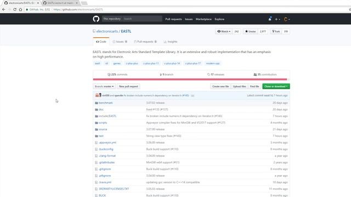Screen dimensions: 351x197
Task: Open the doc folder
Action: 101,109
